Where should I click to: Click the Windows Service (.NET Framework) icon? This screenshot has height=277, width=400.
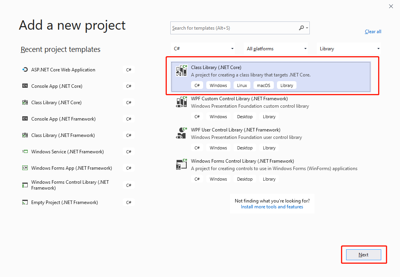[25, 151]
